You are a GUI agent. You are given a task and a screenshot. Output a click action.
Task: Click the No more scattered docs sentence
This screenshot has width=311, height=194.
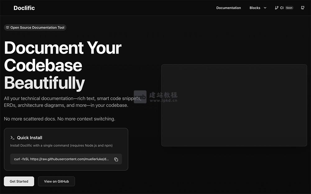pos(59,119)
